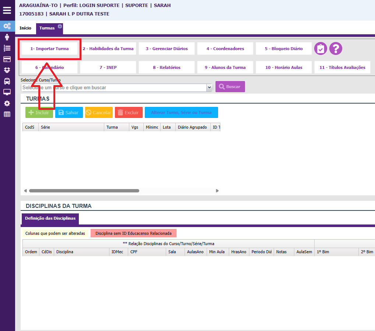Open the hamburger menu in the sidebar

[7, 10]
